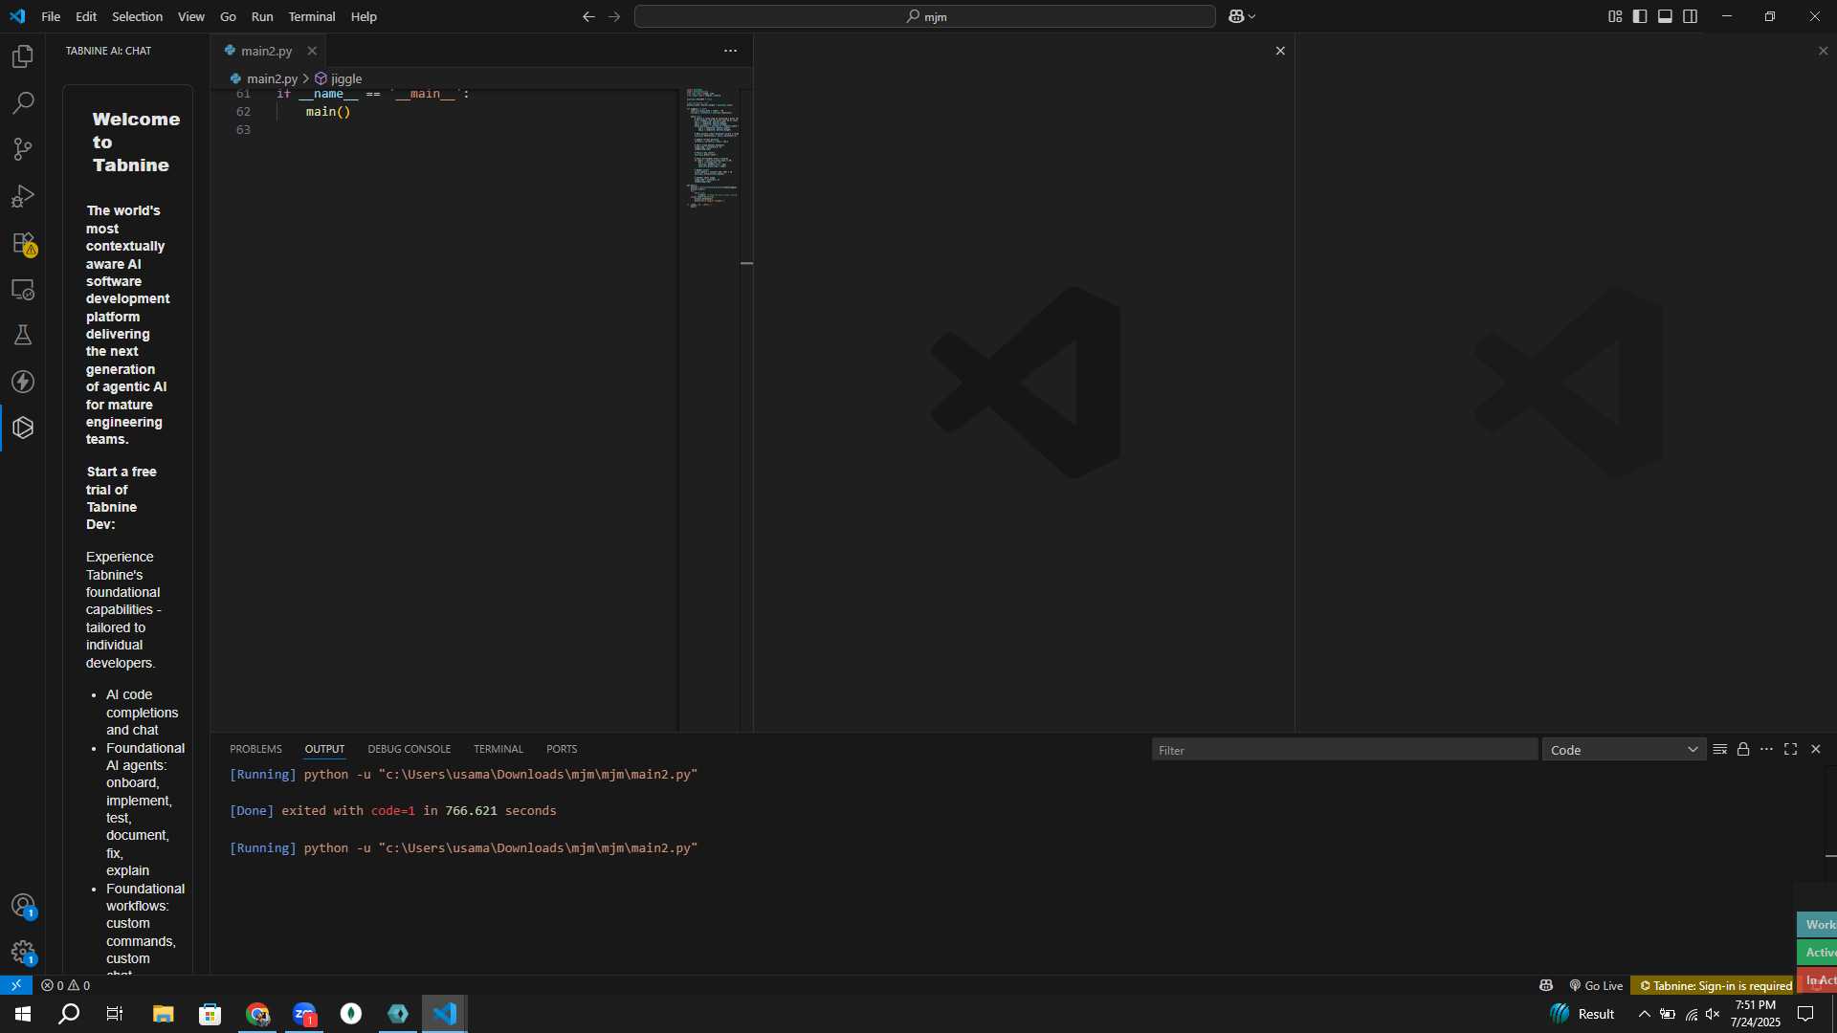Image resolution: width=1837 pixels, height=1033 pixels.
Task: Select the main2.py editor tab
Action: [266, 51]
